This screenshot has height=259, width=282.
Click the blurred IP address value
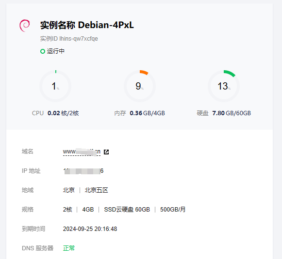[x=83, y=171]
